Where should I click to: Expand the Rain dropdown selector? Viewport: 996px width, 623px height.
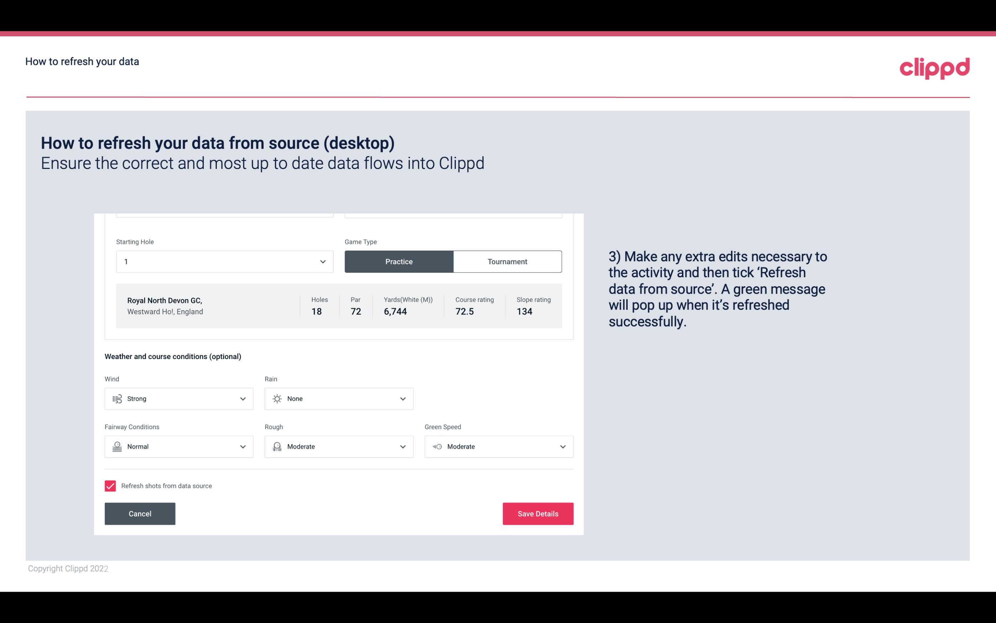[402, 398]
